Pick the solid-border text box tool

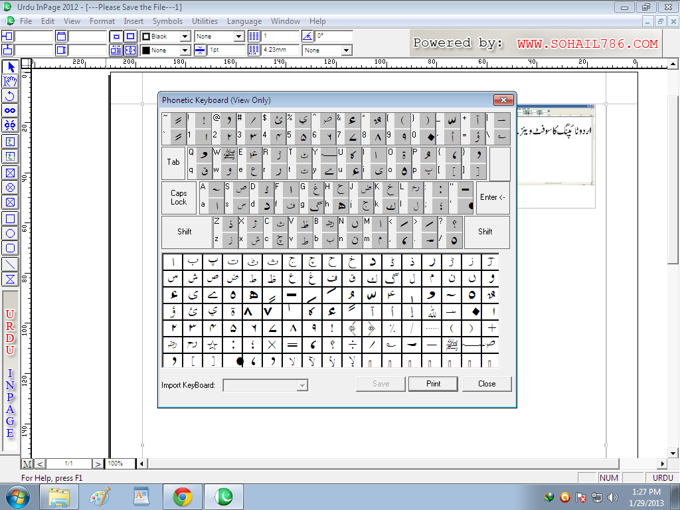pos(11,141)
